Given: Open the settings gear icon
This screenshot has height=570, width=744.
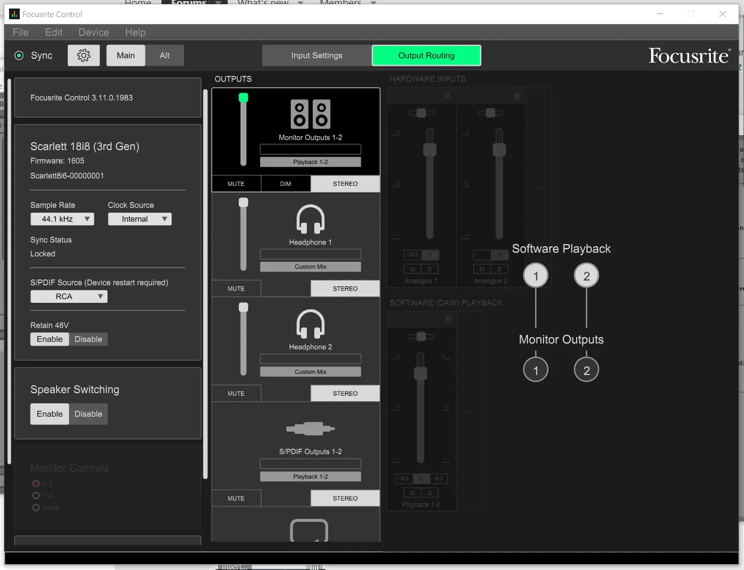Looking at the screenshot, I should click(84, 56).
